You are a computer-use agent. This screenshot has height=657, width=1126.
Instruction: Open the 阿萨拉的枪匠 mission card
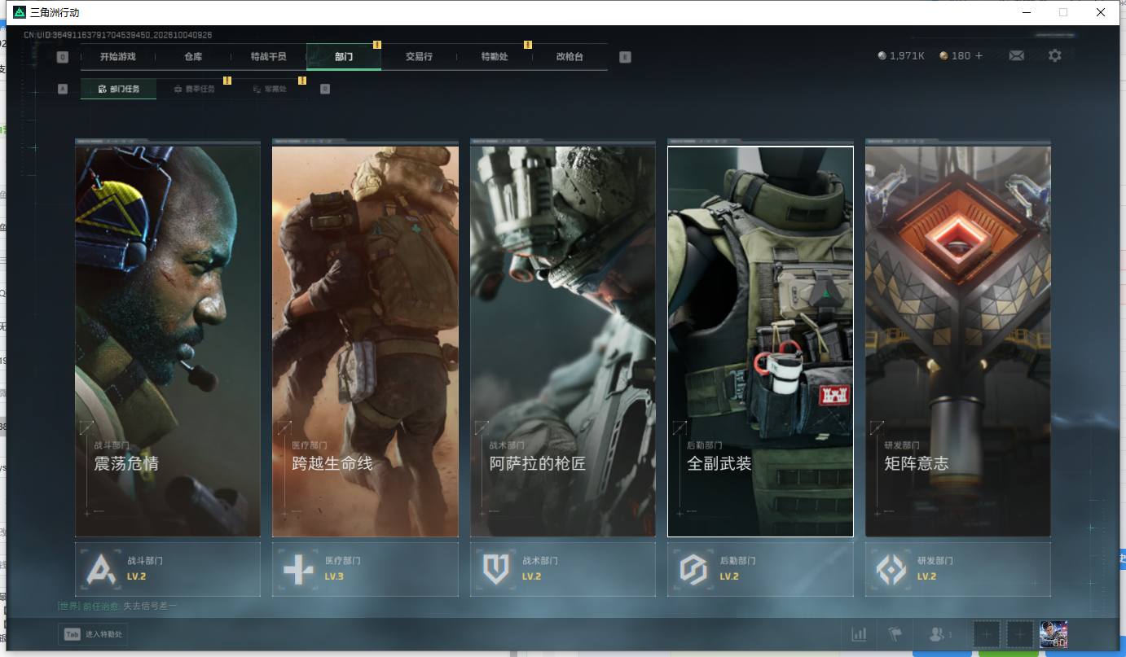[x=563, y=341]
